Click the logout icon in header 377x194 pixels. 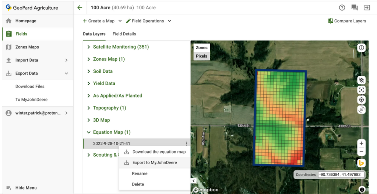[367, 8]
